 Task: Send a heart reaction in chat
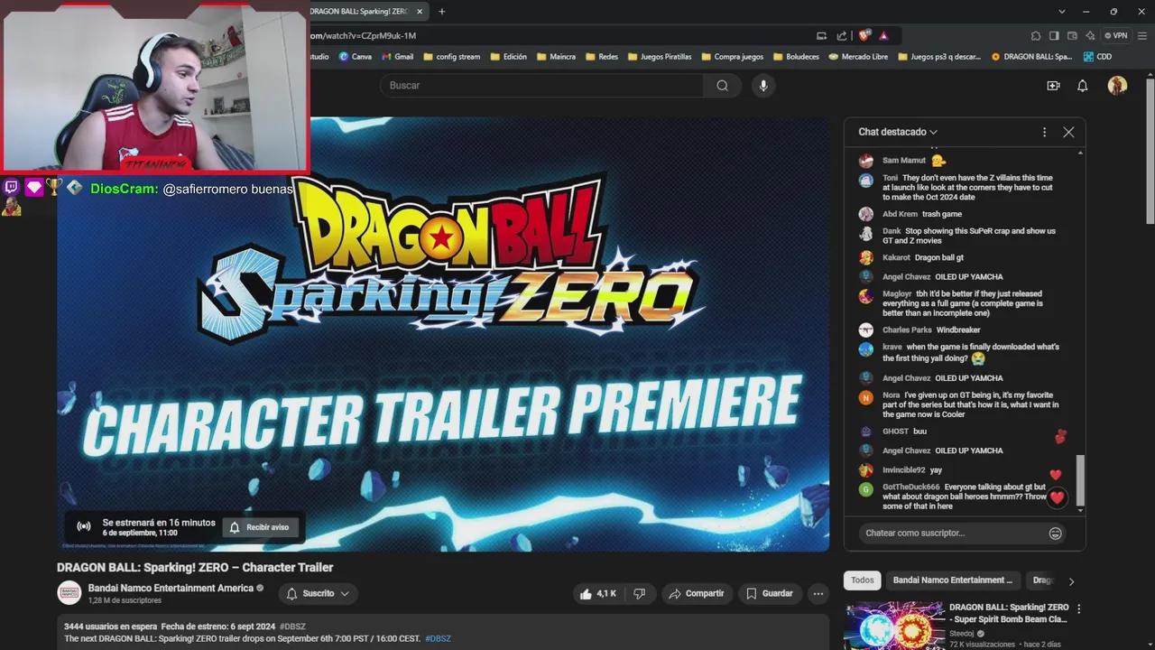[x=1058, y=497]
